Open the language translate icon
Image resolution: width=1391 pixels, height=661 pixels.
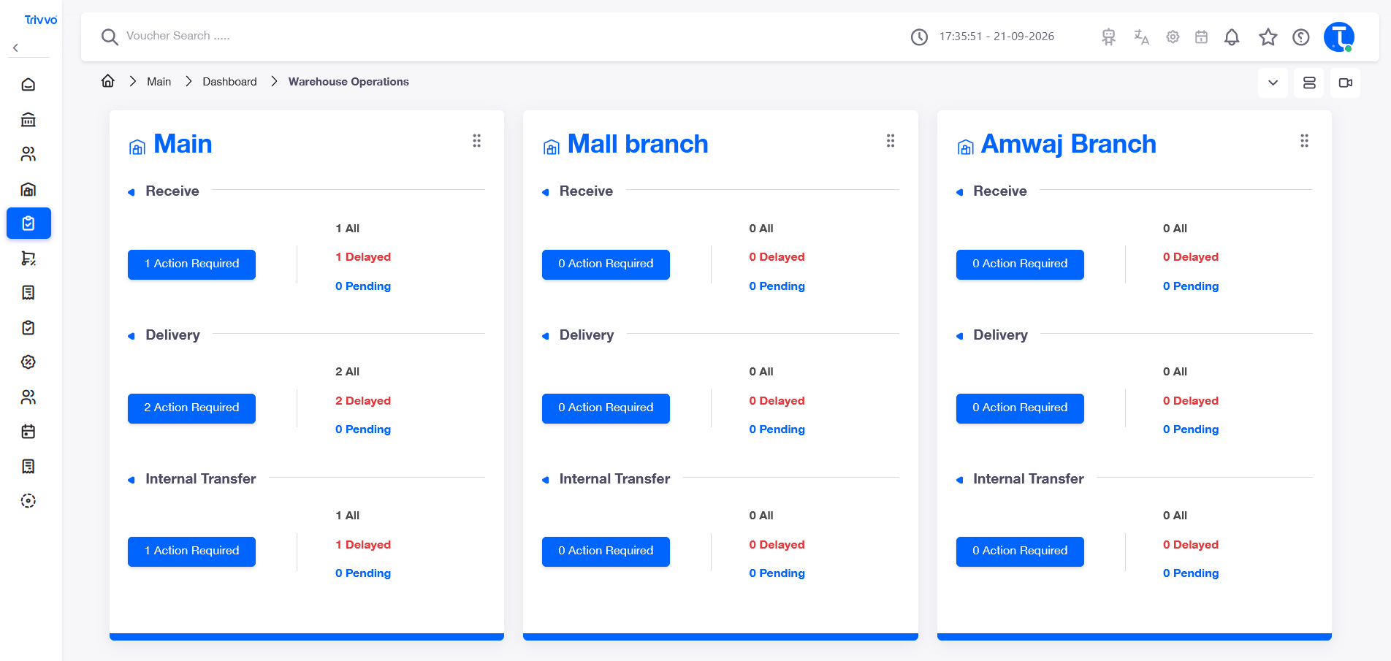(1141, 37)
